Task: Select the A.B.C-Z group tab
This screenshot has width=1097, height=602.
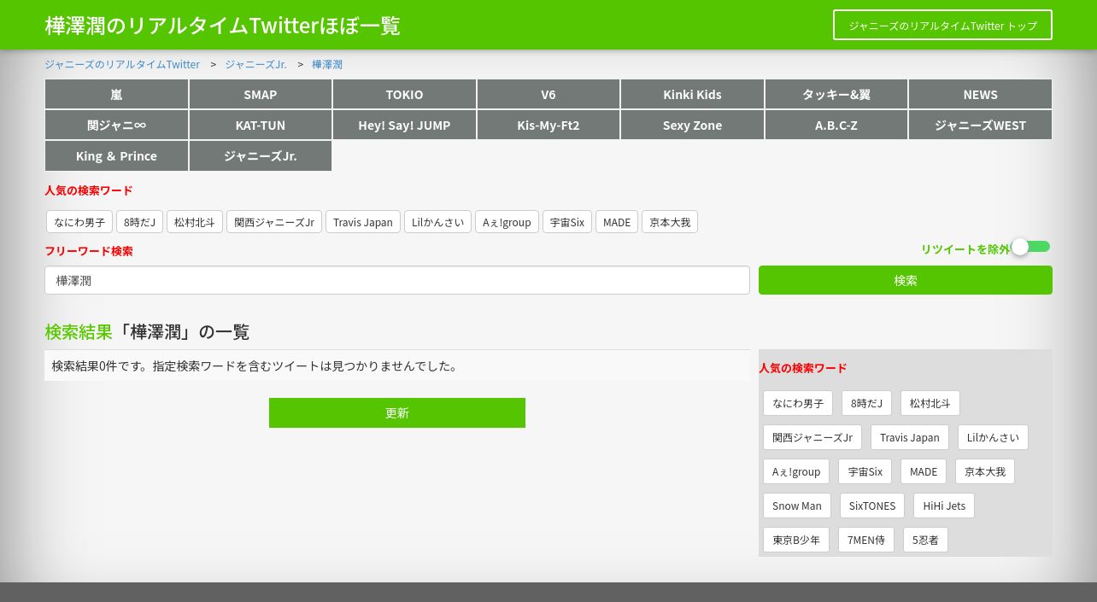Action: tap(836, 125)
